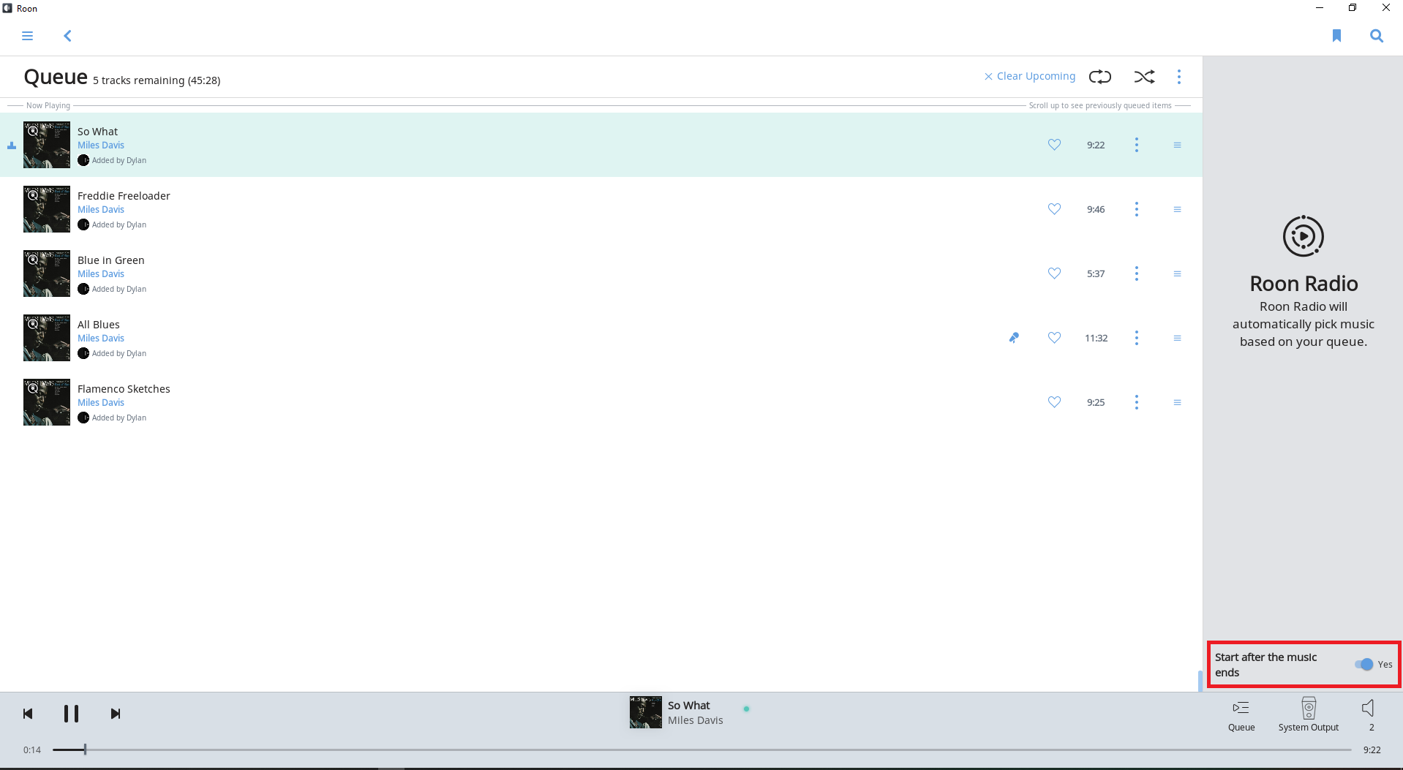Click reorder handle on Blue in Green row
This screenshot has width=1403, height=770.
(x=1177, y=273)
